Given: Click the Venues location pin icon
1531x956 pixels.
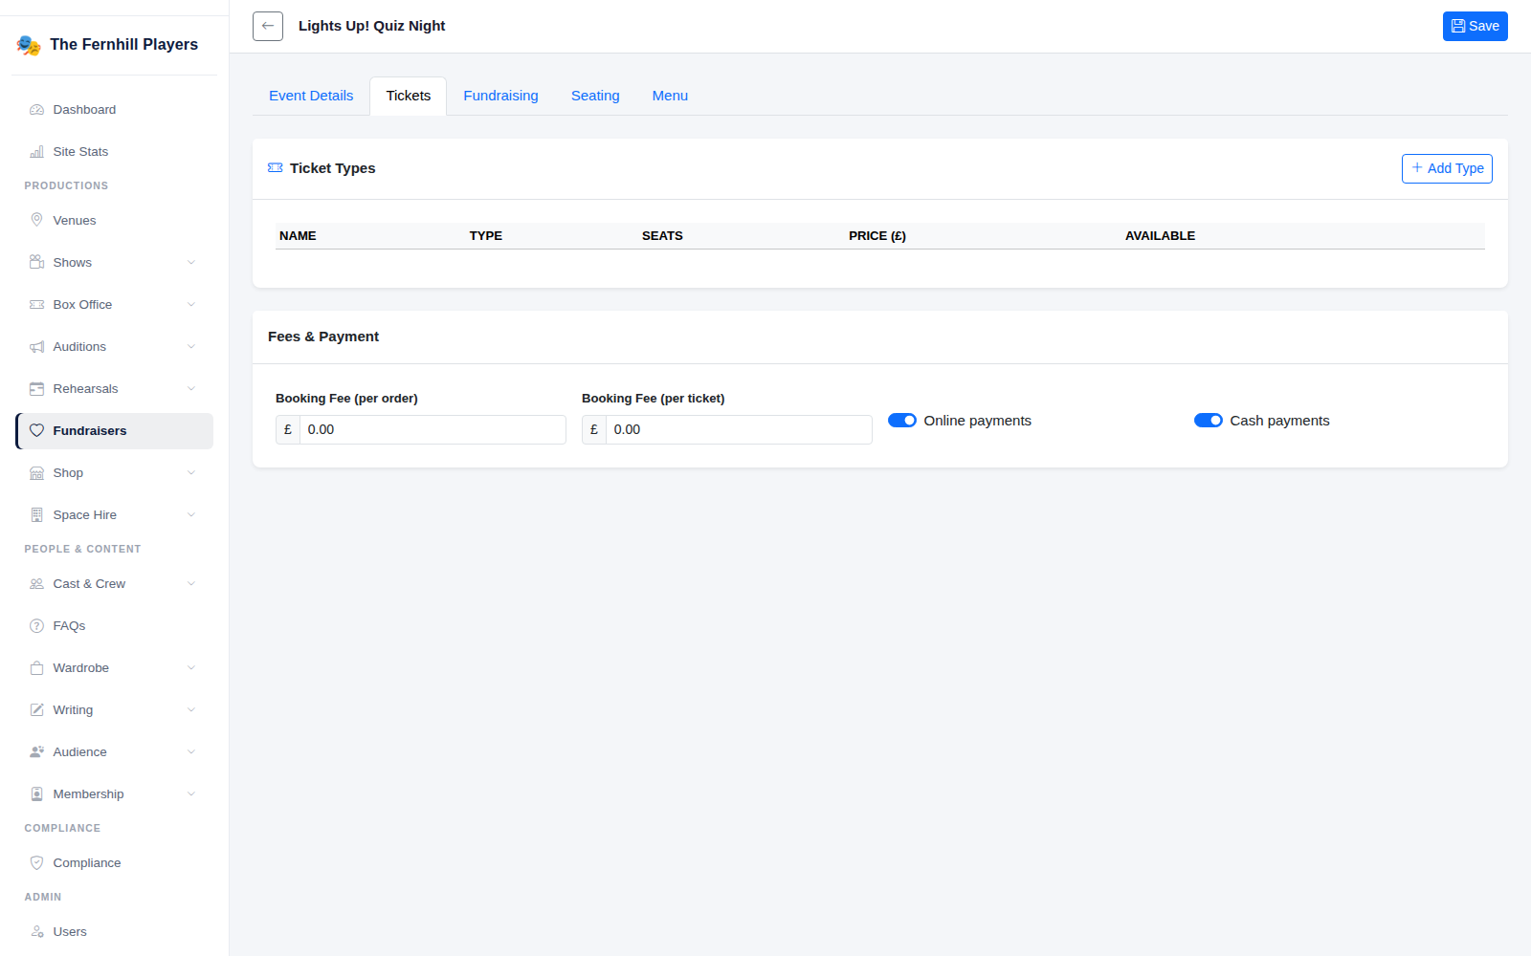Looking at the screenshot, I should (x=37, y=221).
